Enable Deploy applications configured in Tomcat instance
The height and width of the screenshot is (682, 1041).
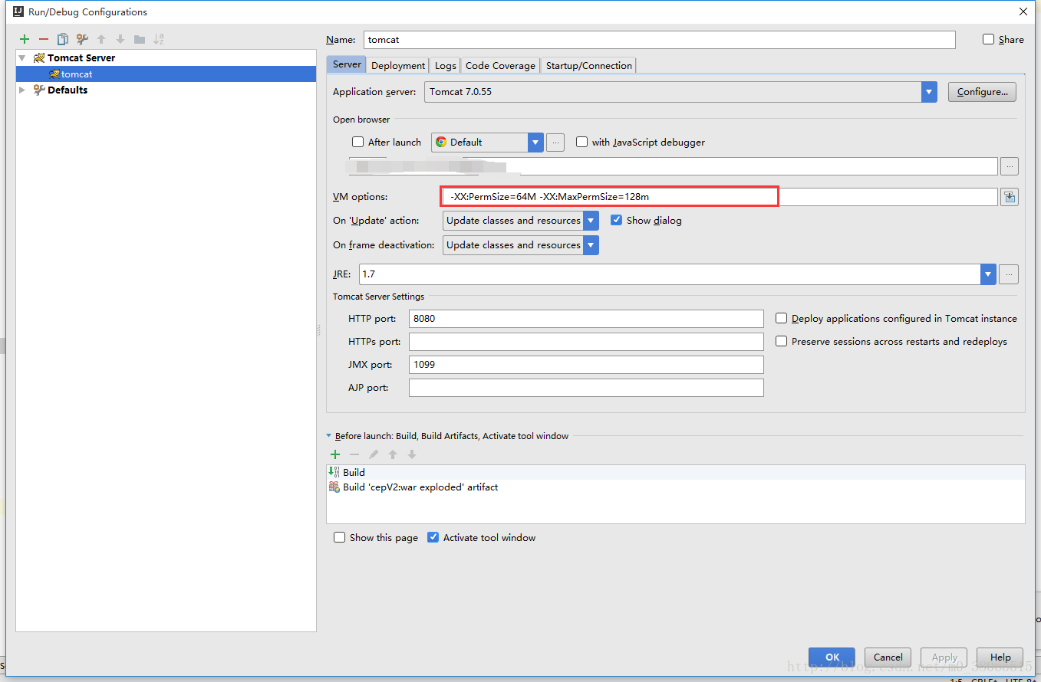[x=782, y=318]
